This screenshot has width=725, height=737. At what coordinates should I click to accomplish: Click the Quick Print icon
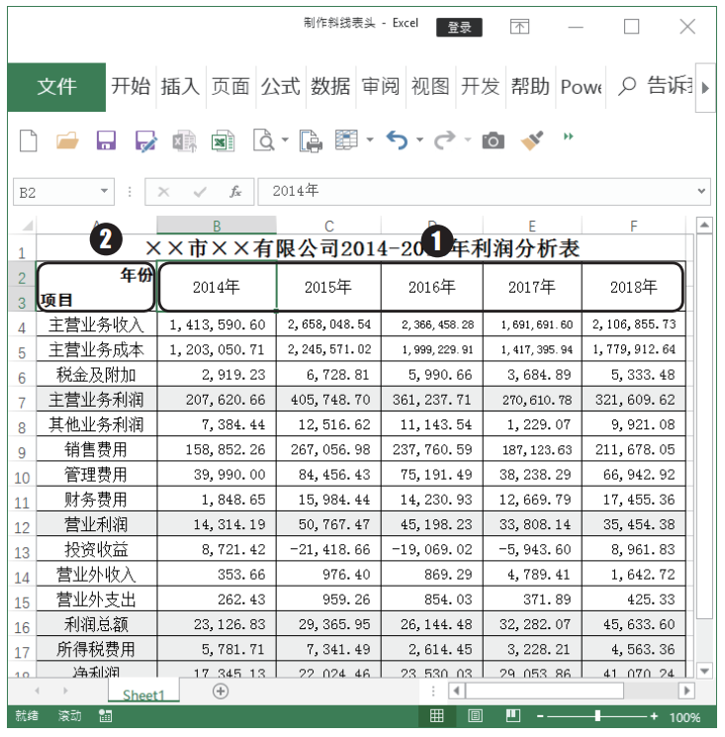tap(311, 141)
